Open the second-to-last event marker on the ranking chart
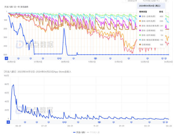 point(163,58)
